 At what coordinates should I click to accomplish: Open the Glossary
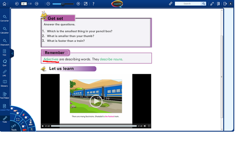(x=5, y=83)
